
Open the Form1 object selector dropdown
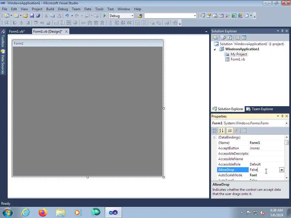pyautogui.click(x=286, y=123)
